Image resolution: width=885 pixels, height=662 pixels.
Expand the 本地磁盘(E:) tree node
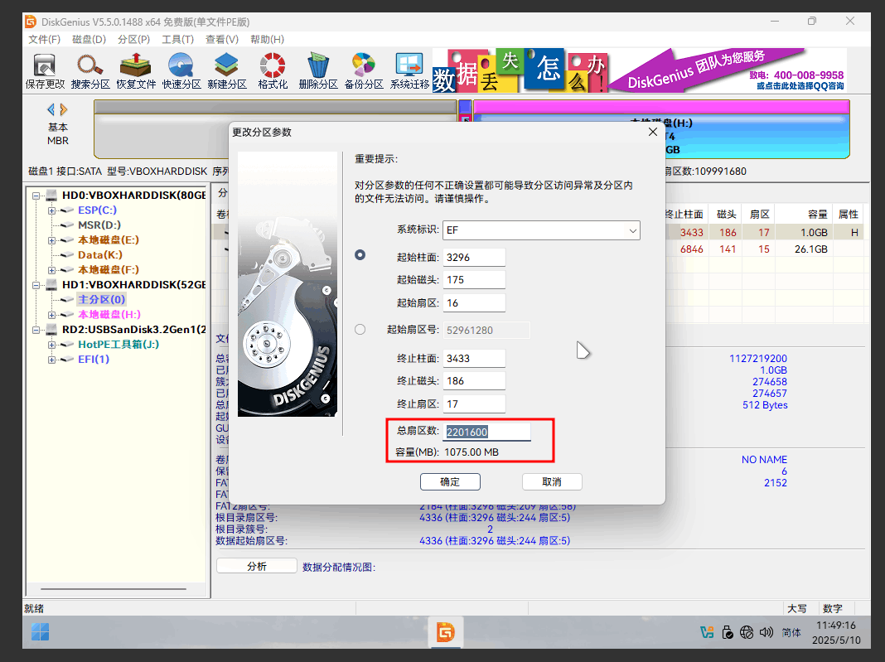(51, 240)
